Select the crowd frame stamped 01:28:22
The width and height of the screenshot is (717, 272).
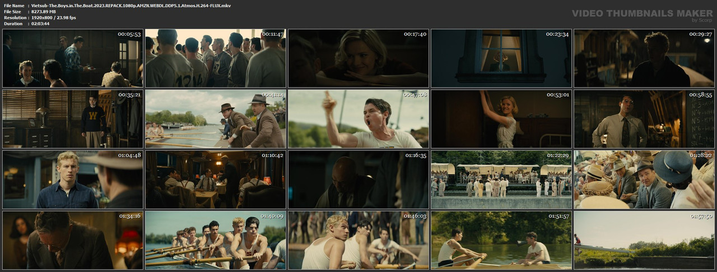point(644,179)
